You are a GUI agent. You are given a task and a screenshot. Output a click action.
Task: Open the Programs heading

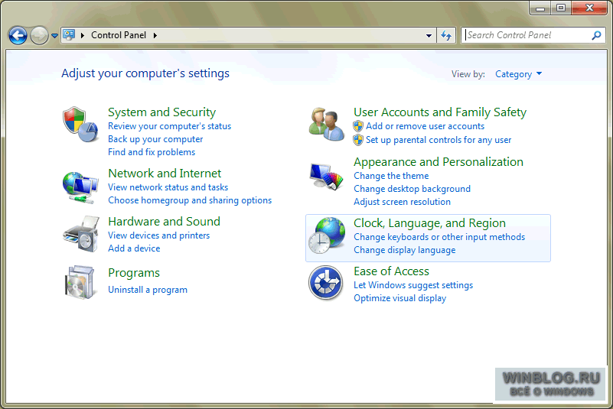(x=134, y=273)
